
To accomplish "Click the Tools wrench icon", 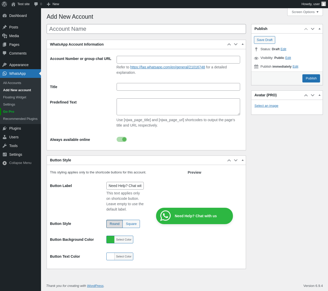I will (5, 146).
